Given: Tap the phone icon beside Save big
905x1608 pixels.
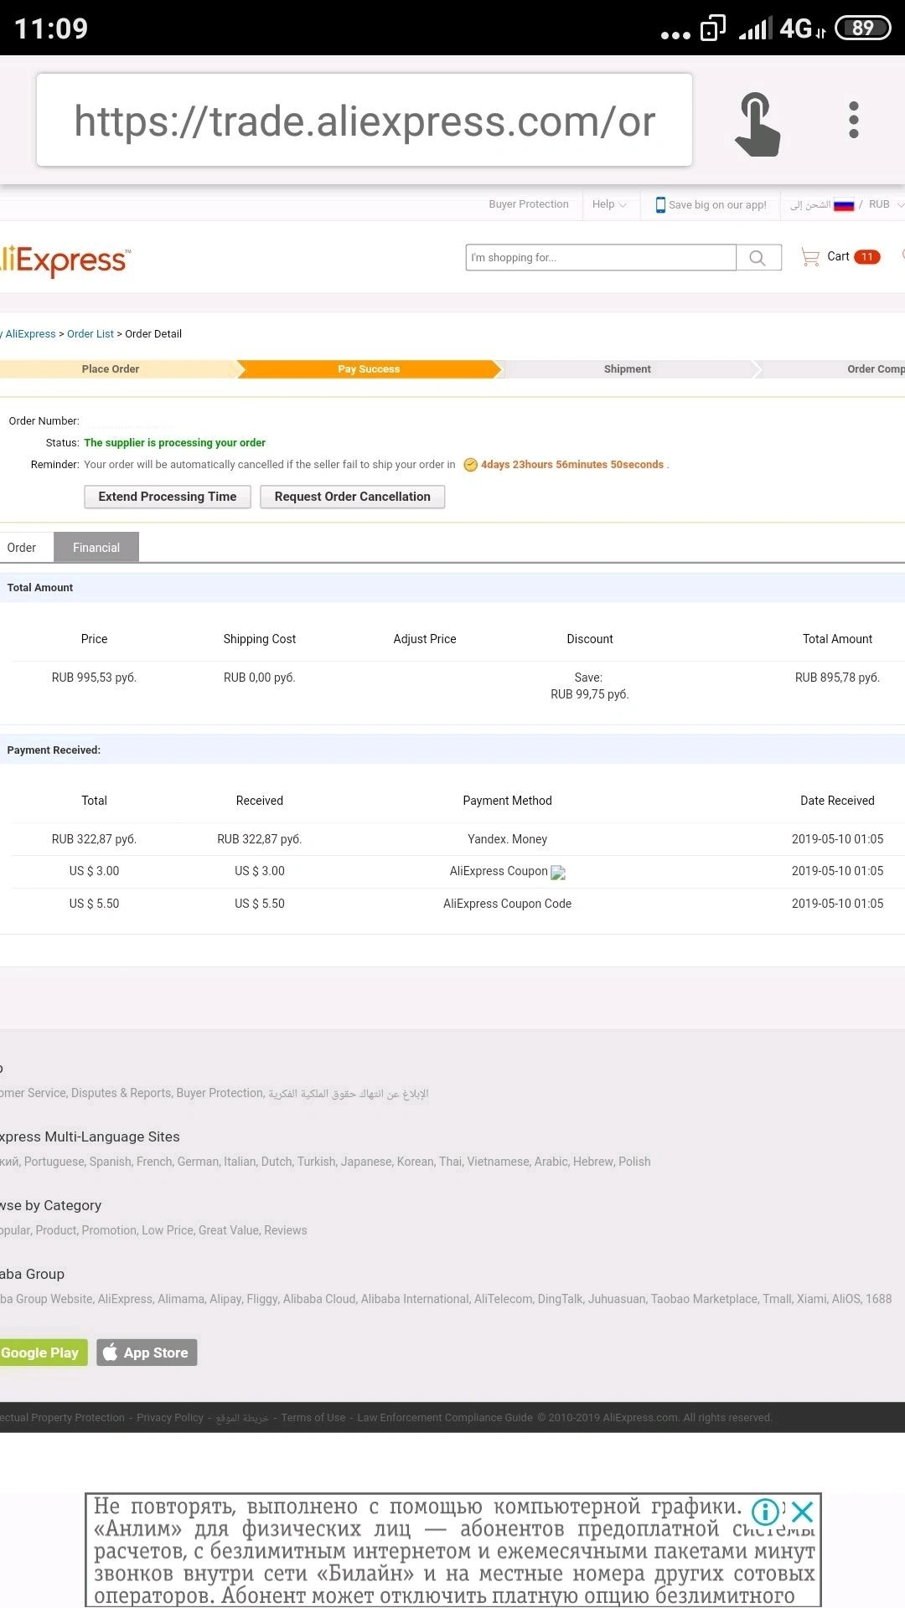Looking at the screenshot, I should click(660, 204).
